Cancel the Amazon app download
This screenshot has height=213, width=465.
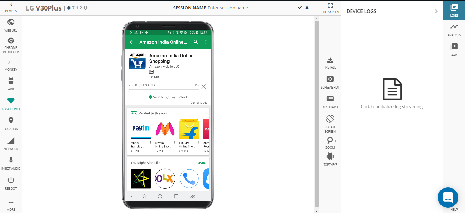pyautogui.click(x=204, y=87)
